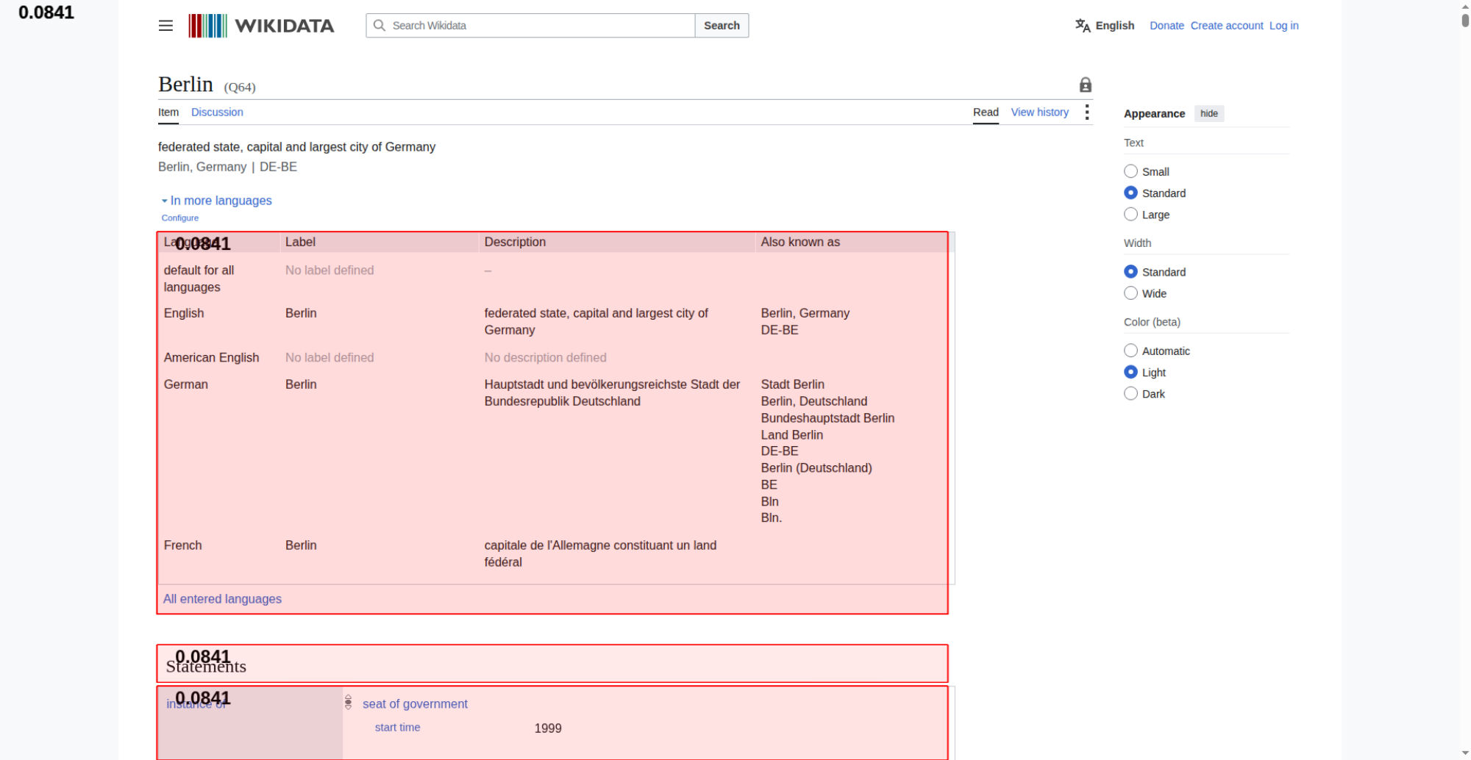
Task: Switch to the Item tab
Action: pyautogui.click(x=168, y=112)
